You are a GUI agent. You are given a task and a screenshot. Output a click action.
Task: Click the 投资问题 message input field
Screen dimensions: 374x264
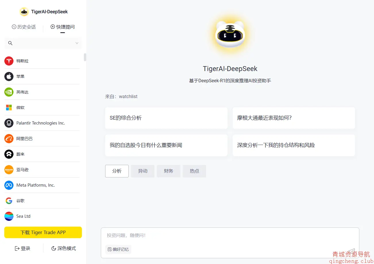[224, 236]
